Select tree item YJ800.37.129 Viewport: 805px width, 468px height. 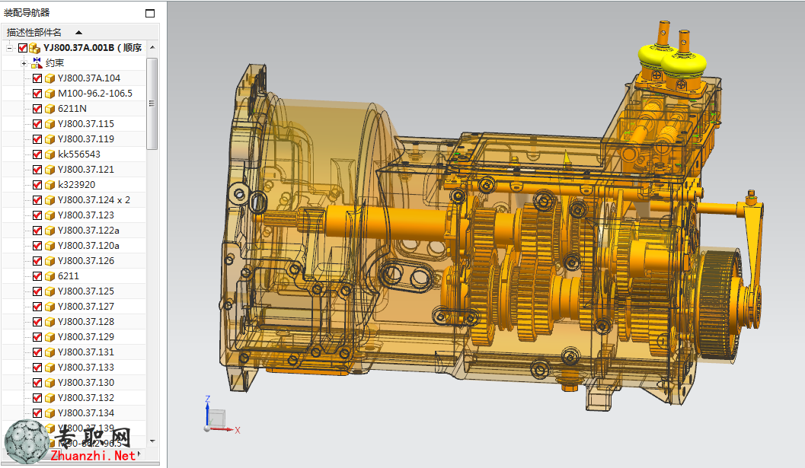tap(75, 337)
